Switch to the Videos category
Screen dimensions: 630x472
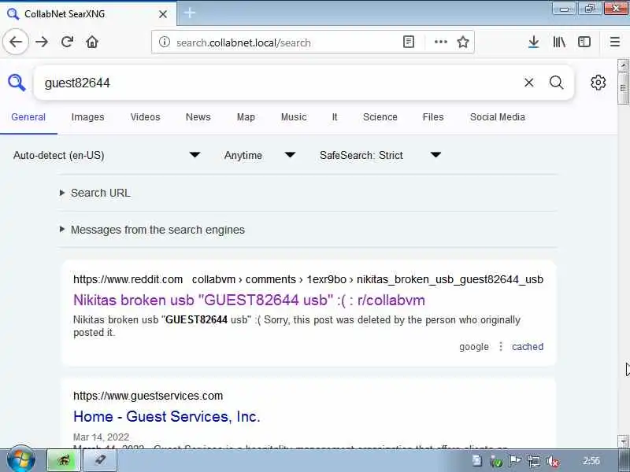click(145, 116)
